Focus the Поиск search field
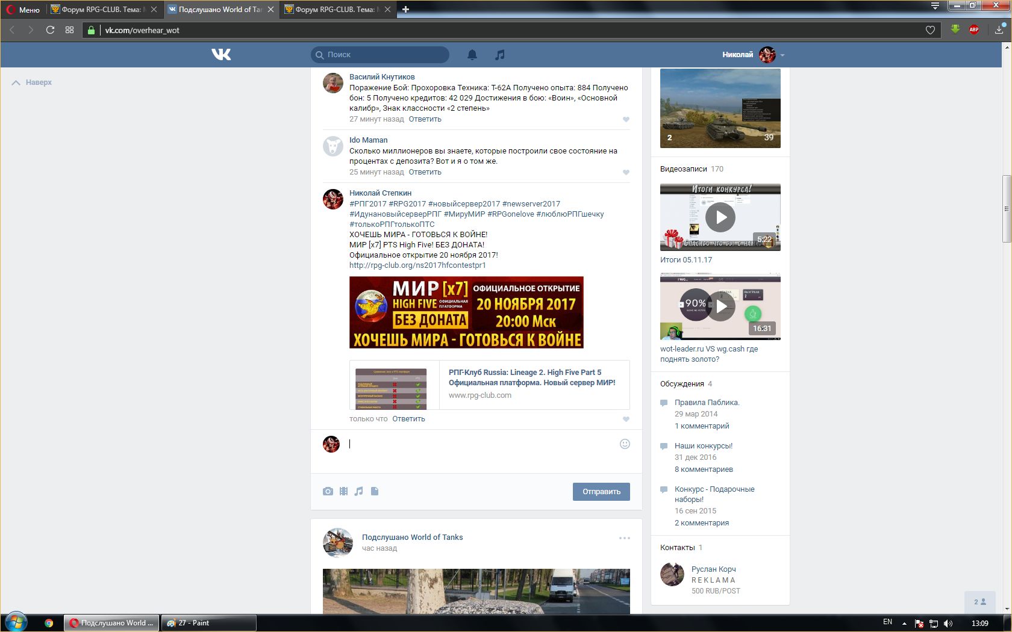This screenshot has width=1012, height=632. (x=380, y=55)
